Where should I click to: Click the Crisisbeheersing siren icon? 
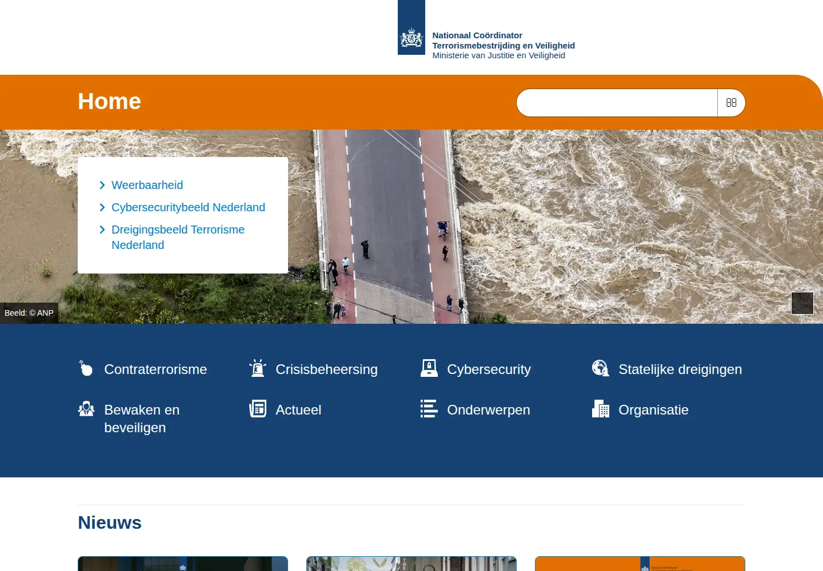[258, 368]
